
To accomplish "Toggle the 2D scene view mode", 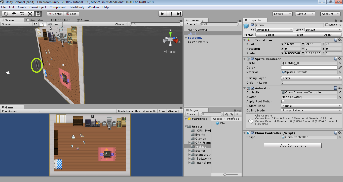I will [36, 24].
